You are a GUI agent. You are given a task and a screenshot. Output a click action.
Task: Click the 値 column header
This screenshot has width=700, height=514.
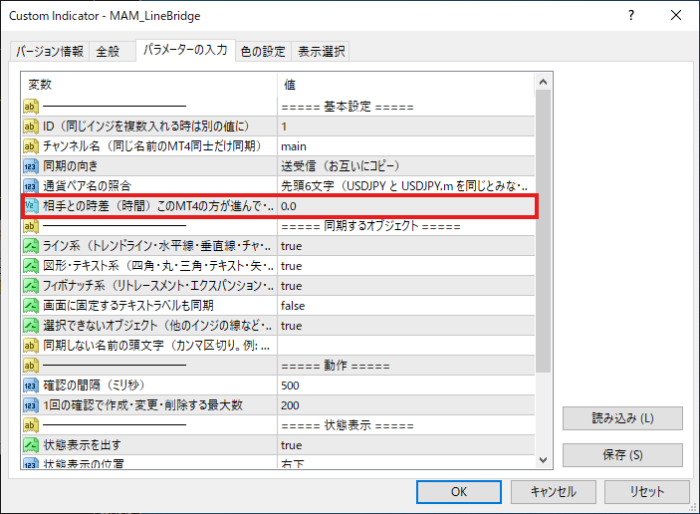pos(406,85)
